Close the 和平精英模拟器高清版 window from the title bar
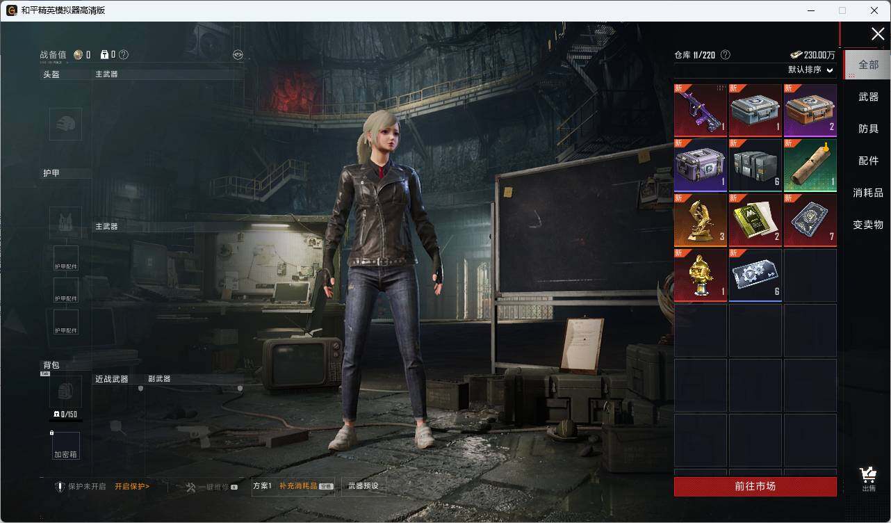891x523 pixels. (874, 10)
